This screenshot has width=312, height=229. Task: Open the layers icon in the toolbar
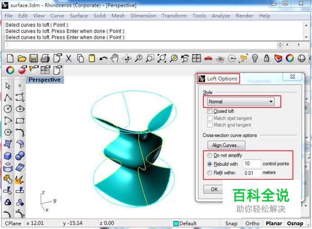pos(278,58)
